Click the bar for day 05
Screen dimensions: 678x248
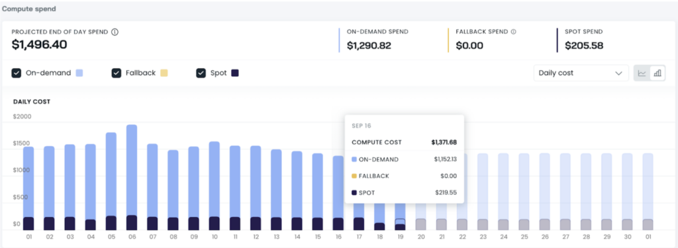tap(111, 181)
